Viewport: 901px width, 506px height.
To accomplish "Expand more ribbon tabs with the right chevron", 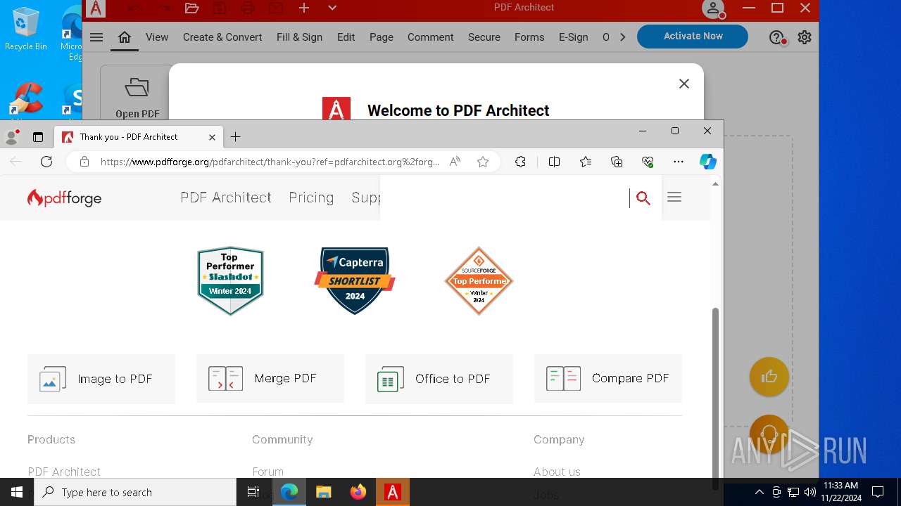I will pyautogui.click(x=622, y=37).
